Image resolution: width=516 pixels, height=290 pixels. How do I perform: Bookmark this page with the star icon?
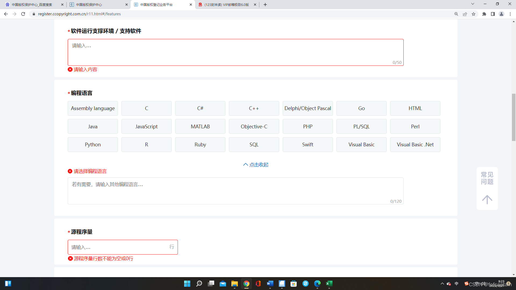point(474,14)
